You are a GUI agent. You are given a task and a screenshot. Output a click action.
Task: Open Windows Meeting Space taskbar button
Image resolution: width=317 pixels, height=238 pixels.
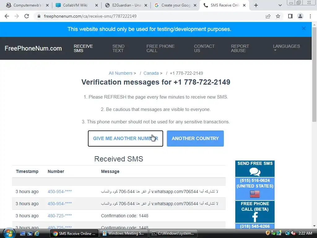pos(124,234)
